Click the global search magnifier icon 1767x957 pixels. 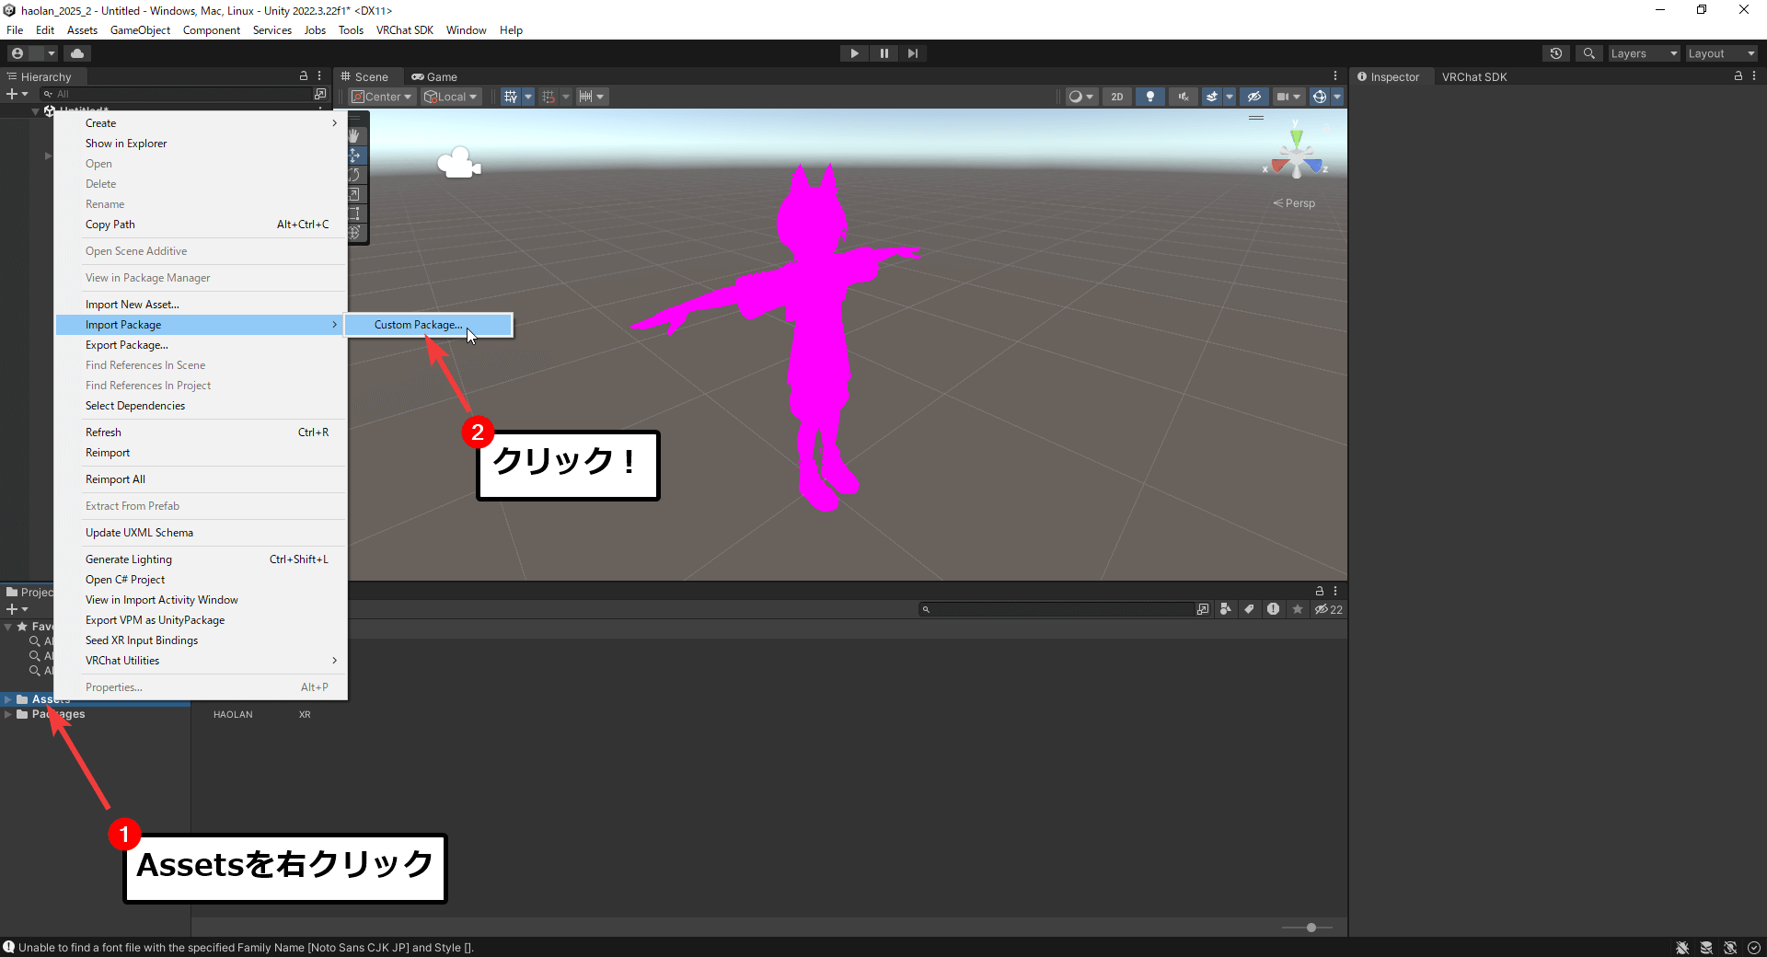tap(1588, 53)
